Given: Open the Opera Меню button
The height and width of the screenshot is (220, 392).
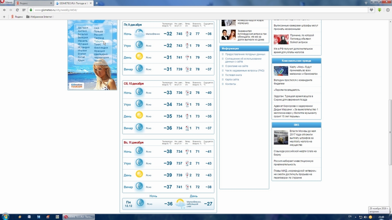Looking at the screenshot, I should [x=7, y=3].
